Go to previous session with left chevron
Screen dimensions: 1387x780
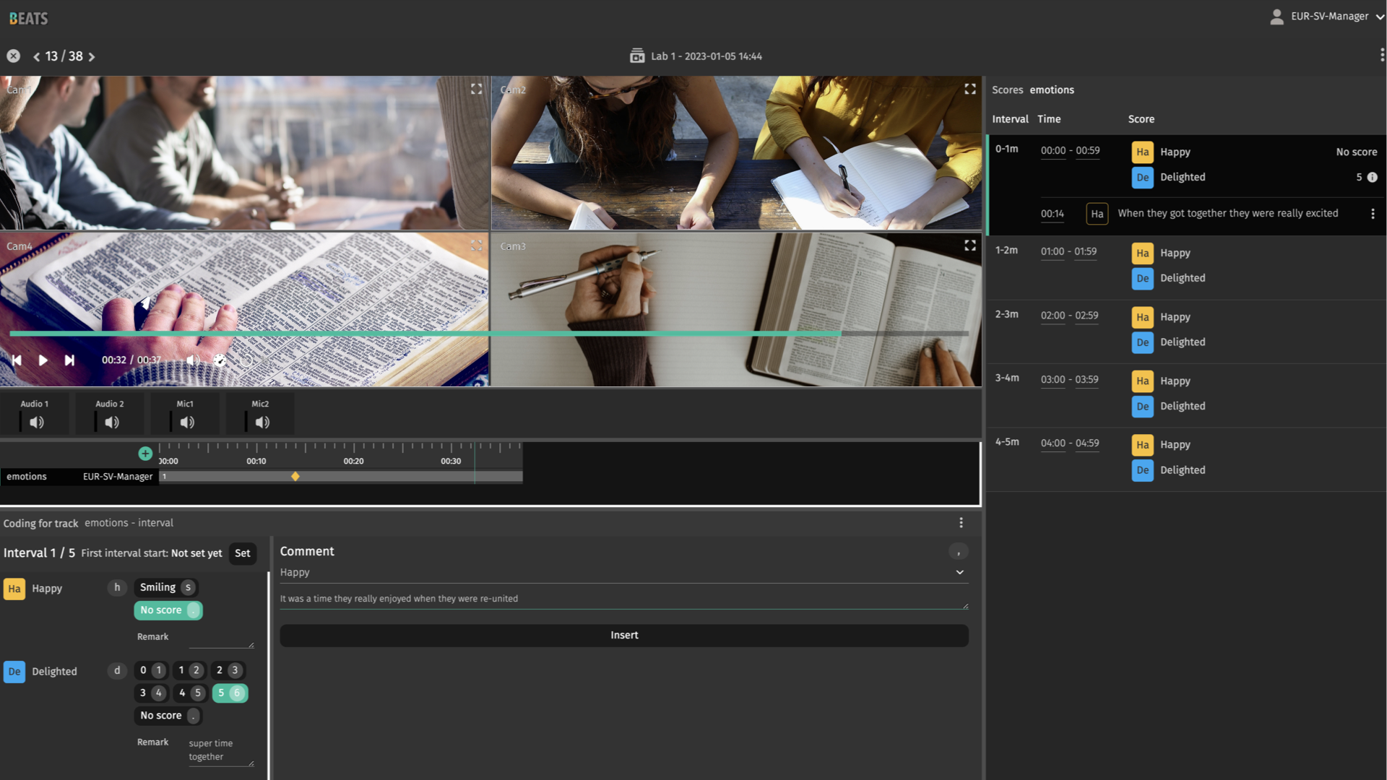(36, 56)
